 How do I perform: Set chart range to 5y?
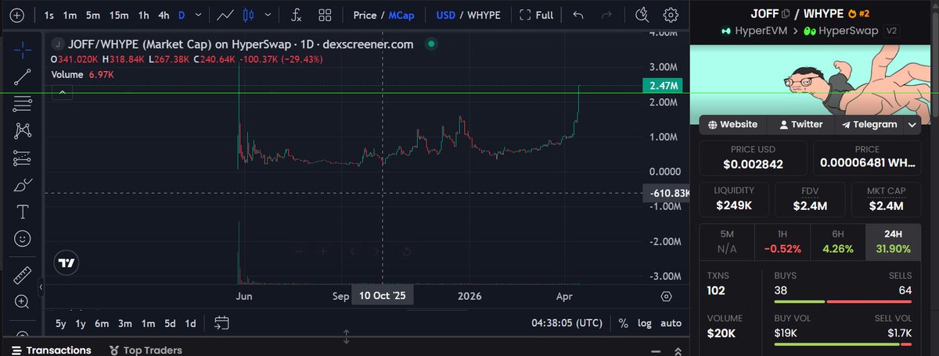click(60, 322)
